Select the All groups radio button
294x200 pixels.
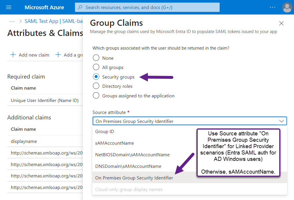point(96,67)
